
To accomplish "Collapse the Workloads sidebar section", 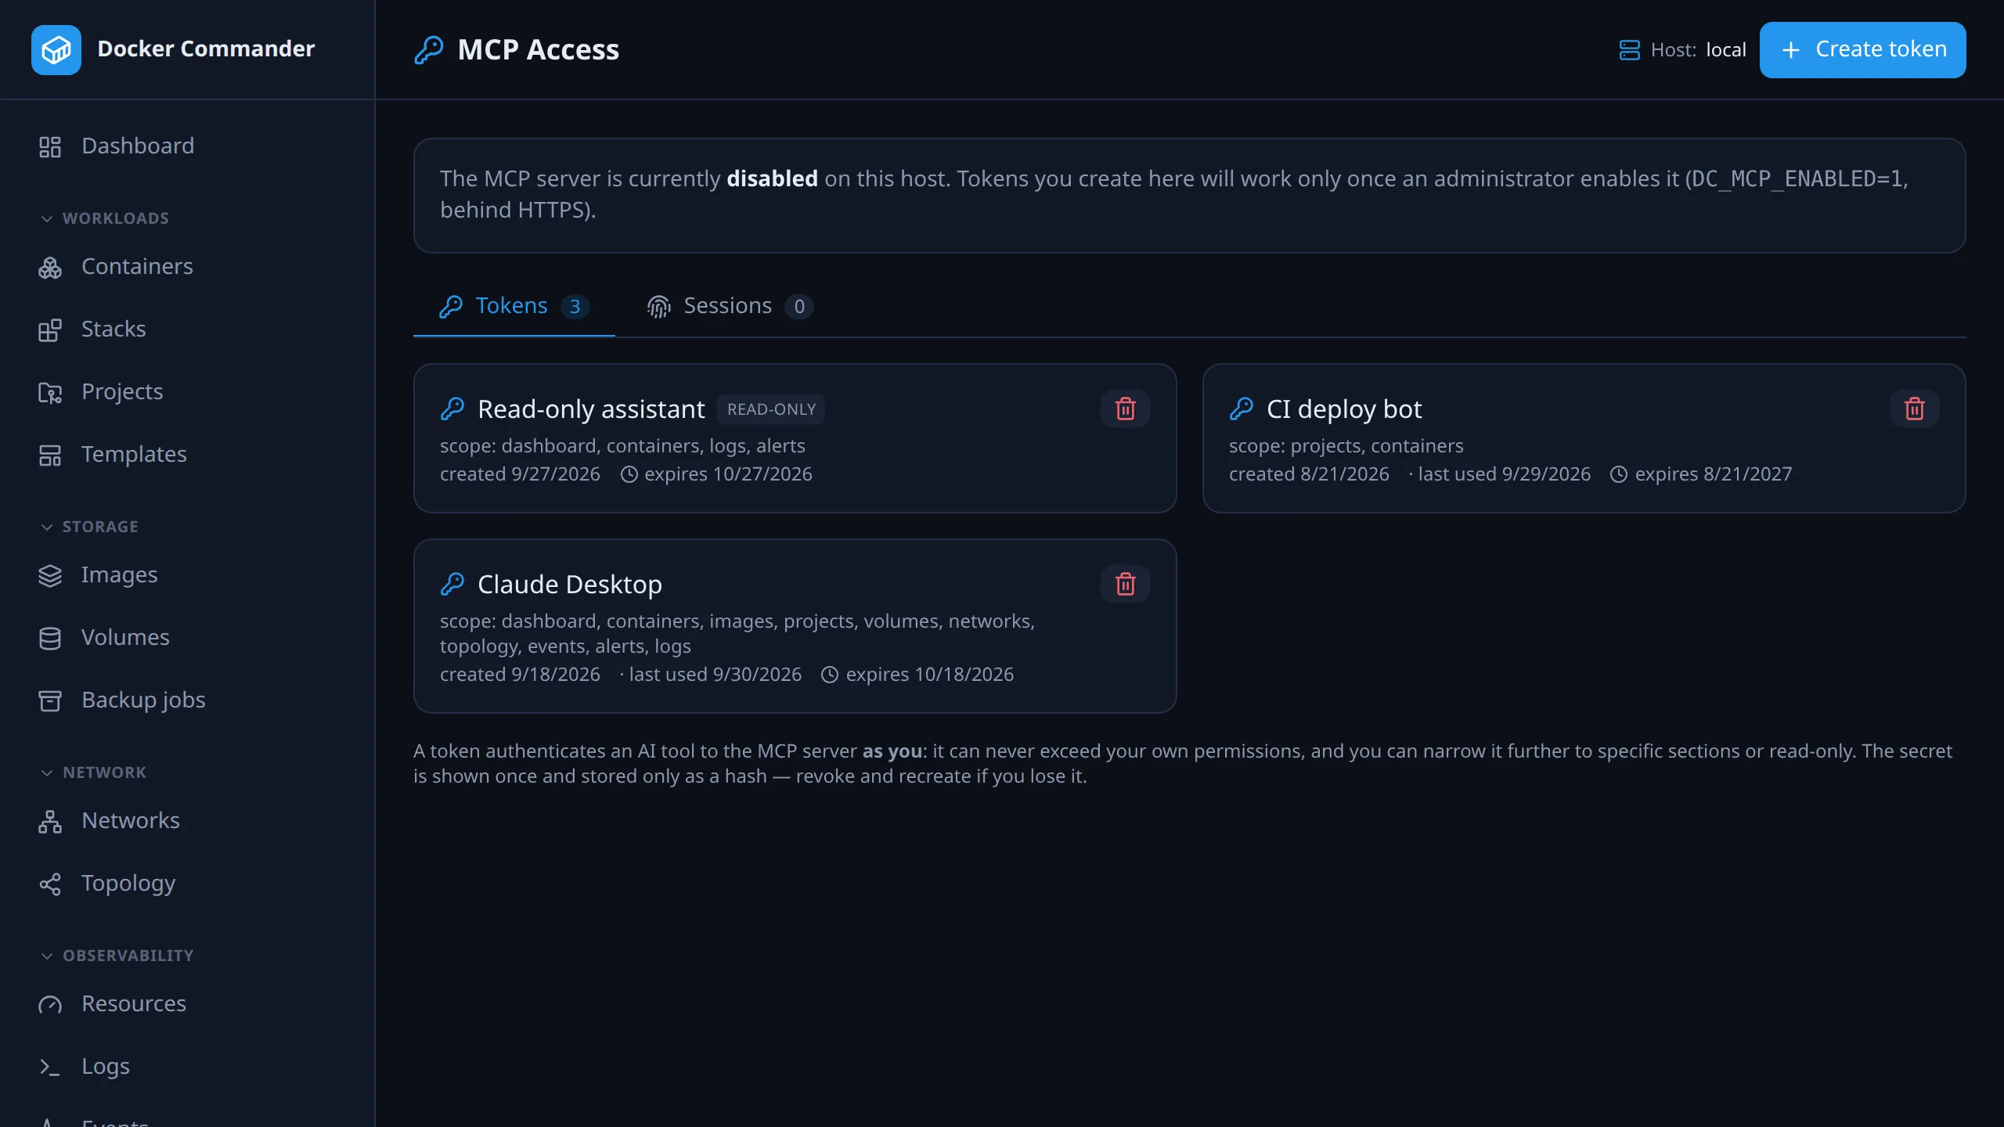I will (x=105, y=218).
